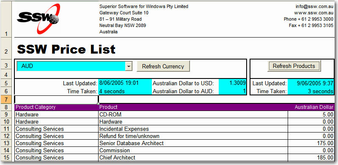Select row header 7
338x165 pixels.
[6, 100]
